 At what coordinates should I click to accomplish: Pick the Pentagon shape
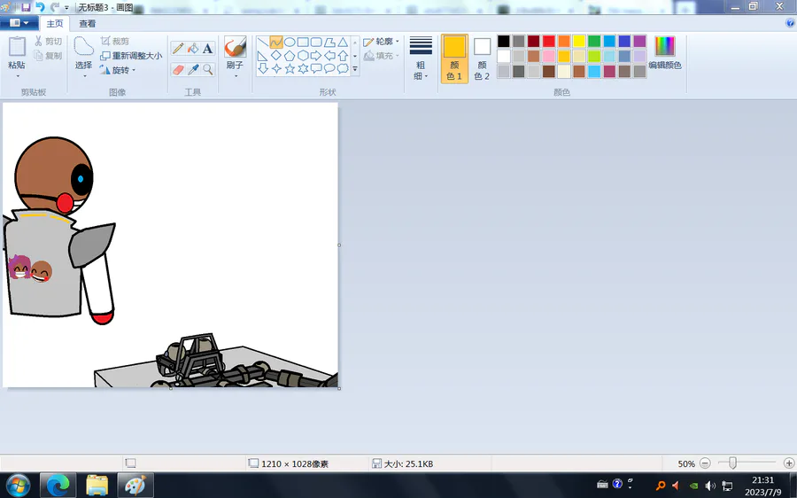(290, 56)
